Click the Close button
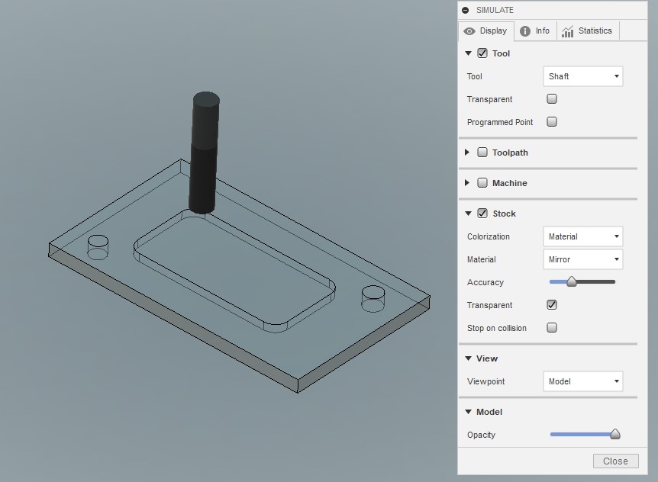 pyautogui.click(x=615, y=461)
